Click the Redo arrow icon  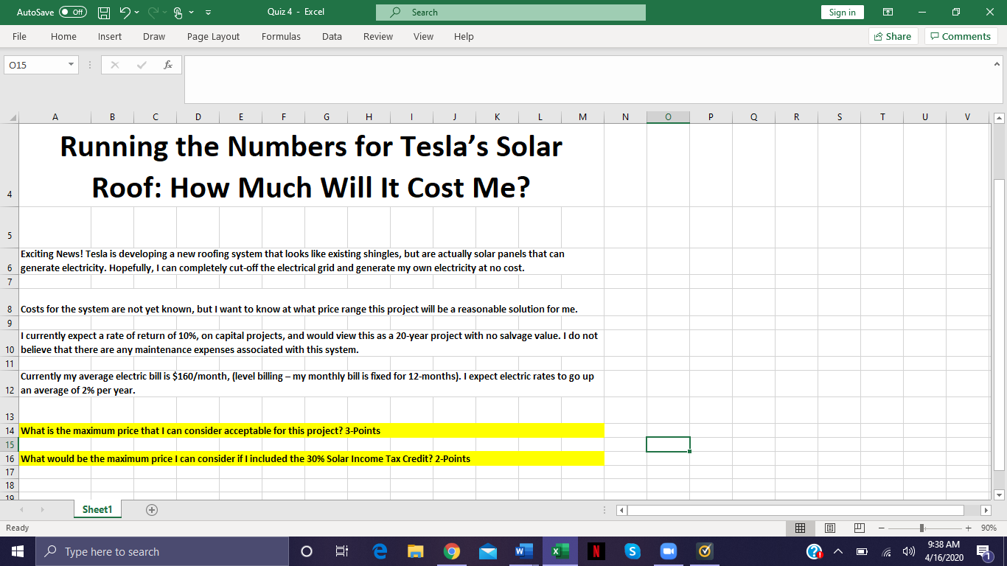tap(155, 13)
